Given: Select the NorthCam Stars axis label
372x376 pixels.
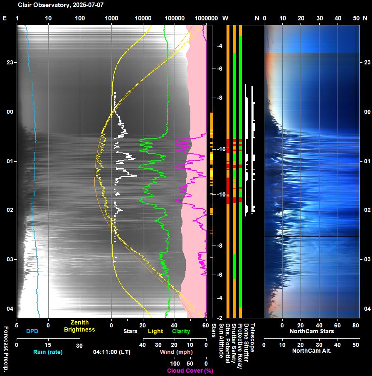Looking at the screenshot, I should tap(312, 331).
